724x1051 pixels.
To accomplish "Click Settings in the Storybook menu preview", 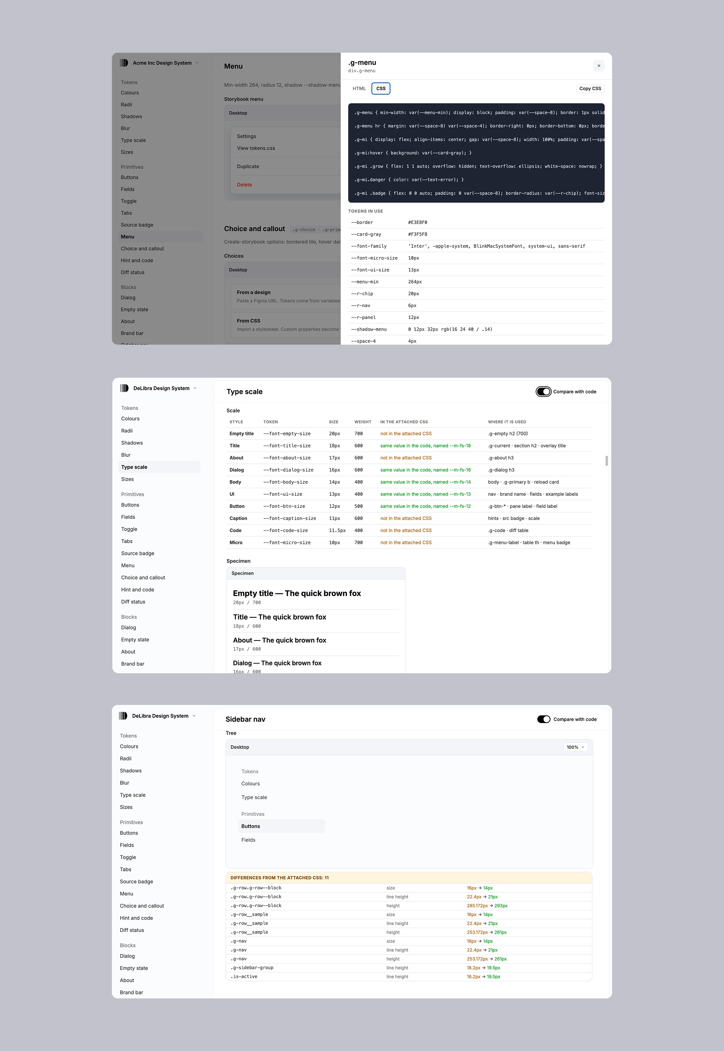I will click(x=246, y=136).
